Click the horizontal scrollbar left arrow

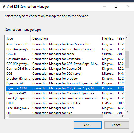click(x=7, y=116)
